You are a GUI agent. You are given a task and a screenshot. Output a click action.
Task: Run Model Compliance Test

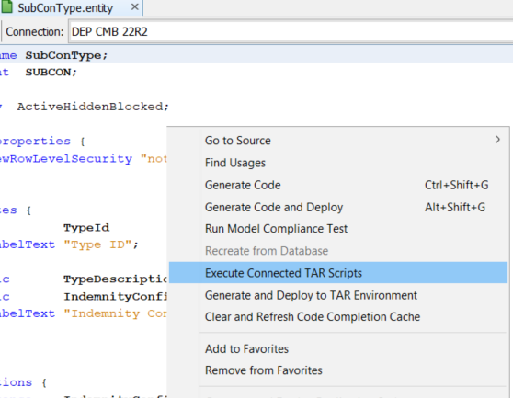338,229
